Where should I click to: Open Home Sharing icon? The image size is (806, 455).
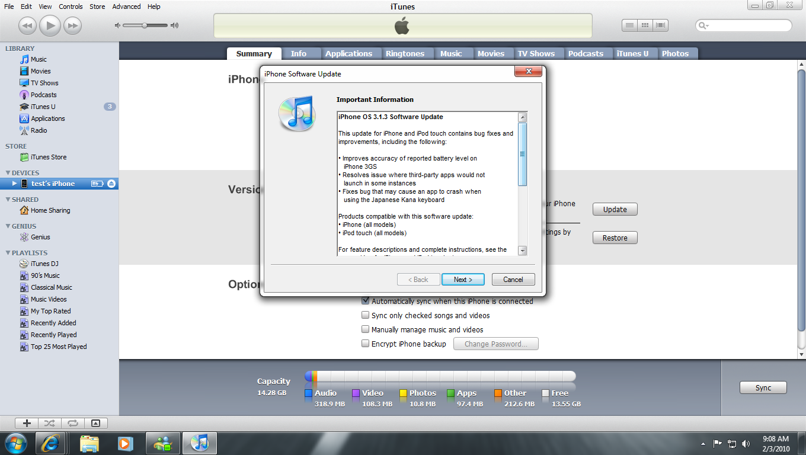pyautogui.click(x=24, y=210)
